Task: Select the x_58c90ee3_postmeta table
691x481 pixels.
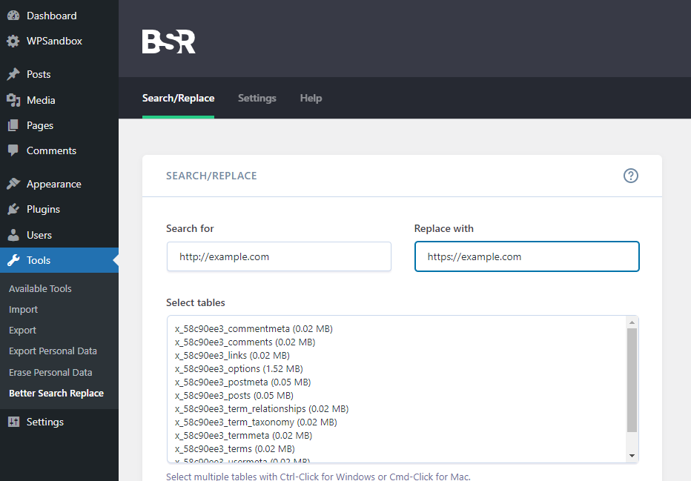Action: click(x=243, y=382)
